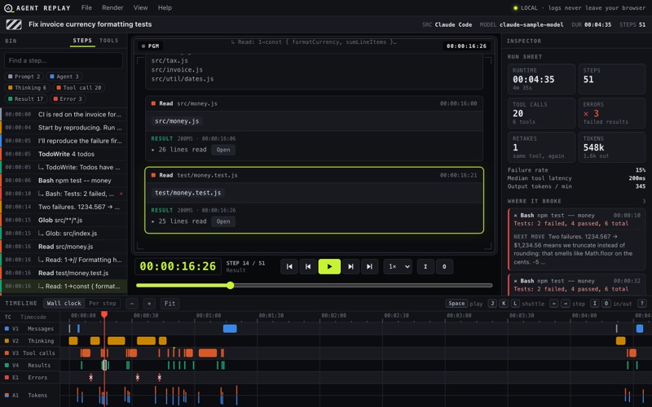Zoom in timeline with plus button
Screen dimensions: 652x407
click(x=149, y=304)
